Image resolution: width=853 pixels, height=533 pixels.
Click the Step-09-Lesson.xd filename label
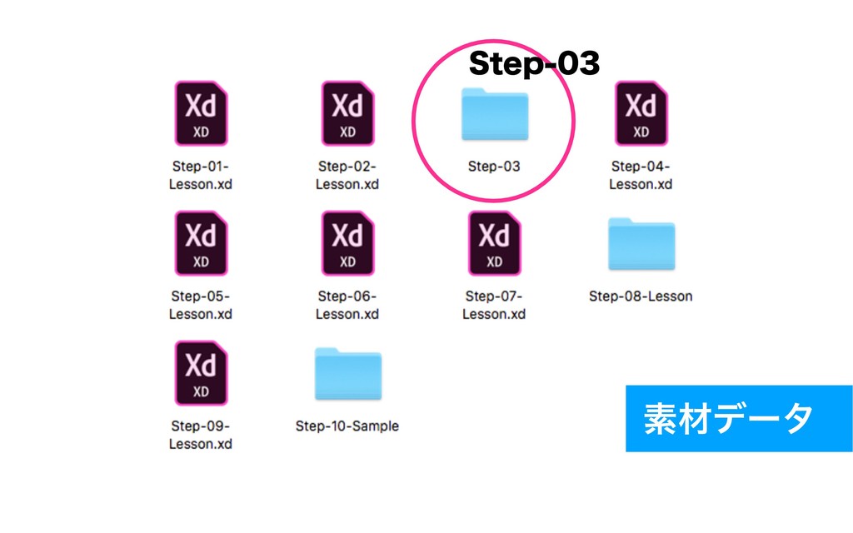tap(201, 435)
